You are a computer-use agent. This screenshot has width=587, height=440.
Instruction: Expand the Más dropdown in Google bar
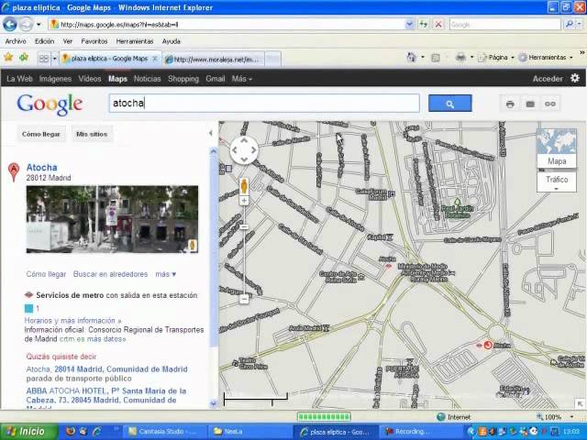242,79
